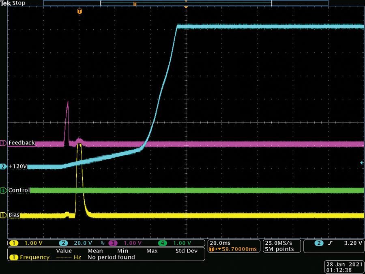The height and width of the screenshot is (274, 365).
Task: Click the trigger level arrow on right edge
Action: click(362, 163)
